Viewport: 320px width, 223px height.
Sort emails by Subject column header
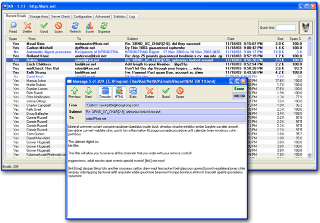(x=132, y=38)
